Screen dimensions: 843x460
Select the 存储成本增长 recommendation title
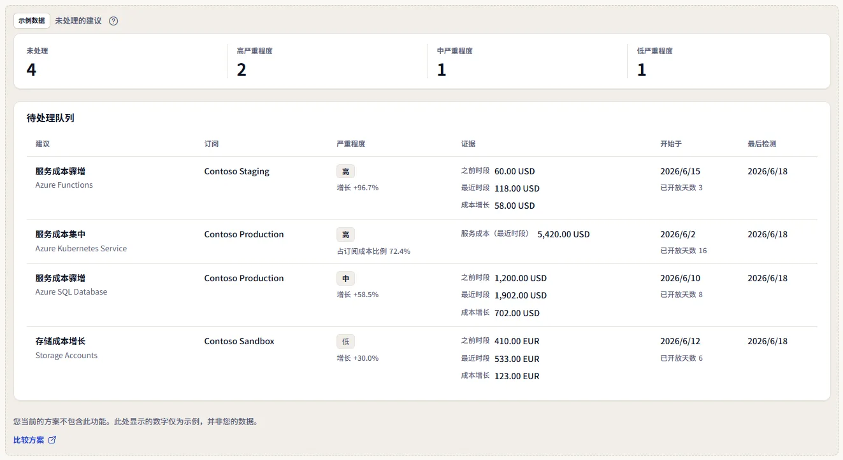coord(61,341)
